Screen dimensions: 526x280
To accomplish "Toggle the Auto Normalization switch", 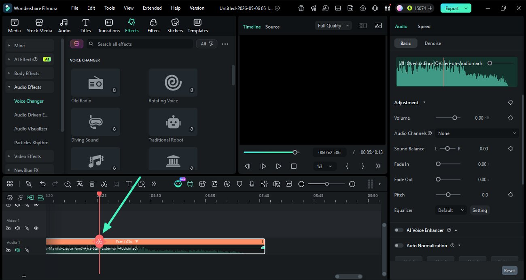I will coord(399,246).
